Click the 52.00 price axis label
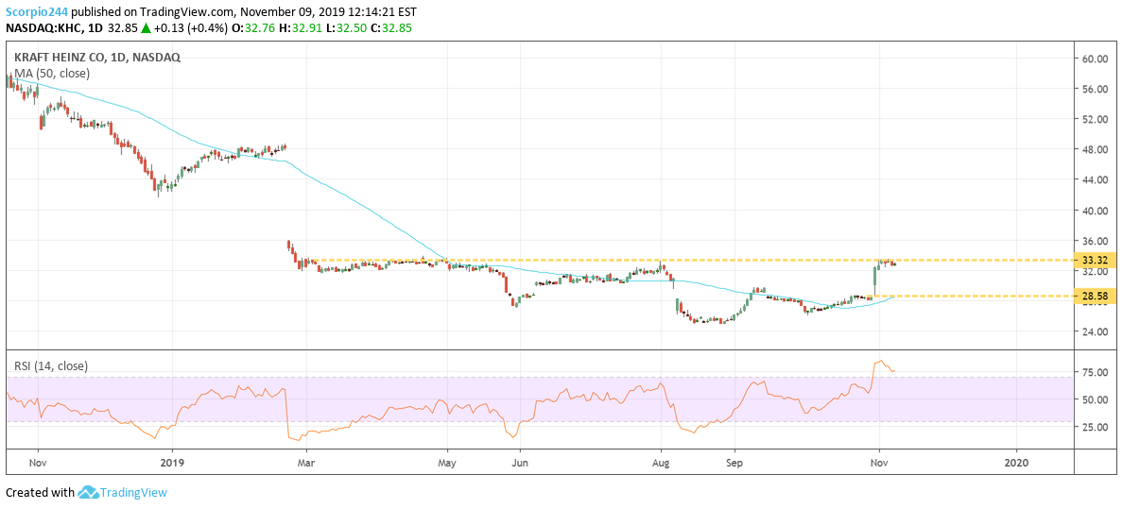 pos(1095,119)
